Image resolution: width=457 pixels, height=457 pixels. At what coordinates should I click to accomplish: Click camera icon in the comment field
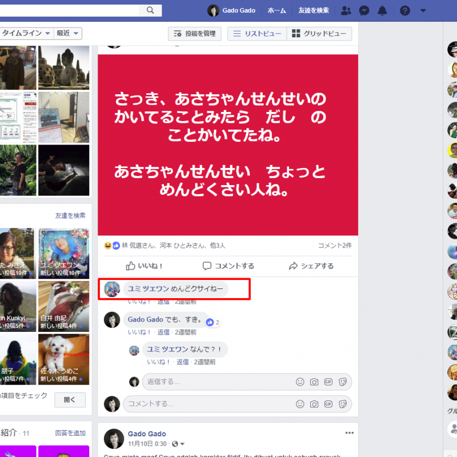(x=314, y=404)
